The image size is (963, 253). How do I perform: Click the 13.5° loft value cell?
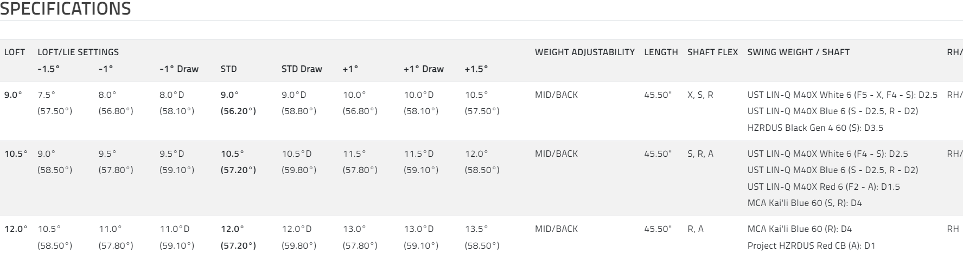[x=476, y=229]
